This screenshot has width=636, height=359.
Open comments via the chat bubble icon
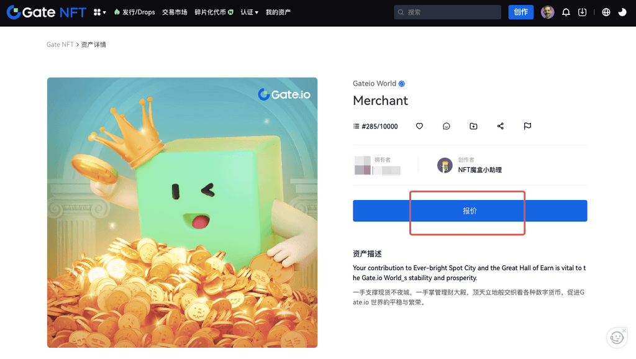(x=446, y=126)
